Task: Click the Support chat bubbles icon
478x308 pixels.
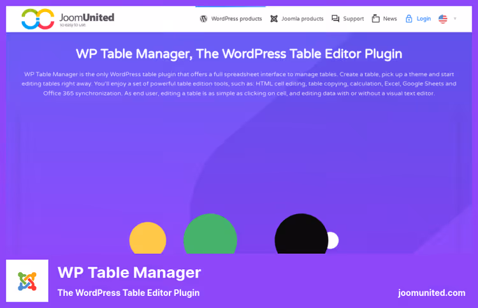Action: 335,19
